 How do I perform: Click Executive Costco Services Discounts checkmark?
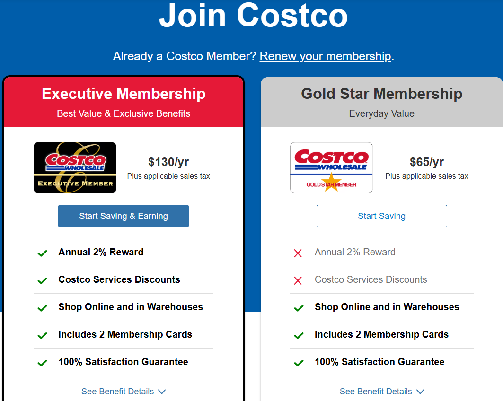click(x=43, y=280)
